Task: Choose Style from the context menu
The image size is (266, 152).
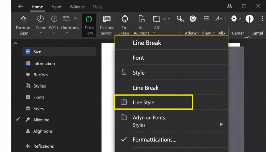Action: coord(171,72)
